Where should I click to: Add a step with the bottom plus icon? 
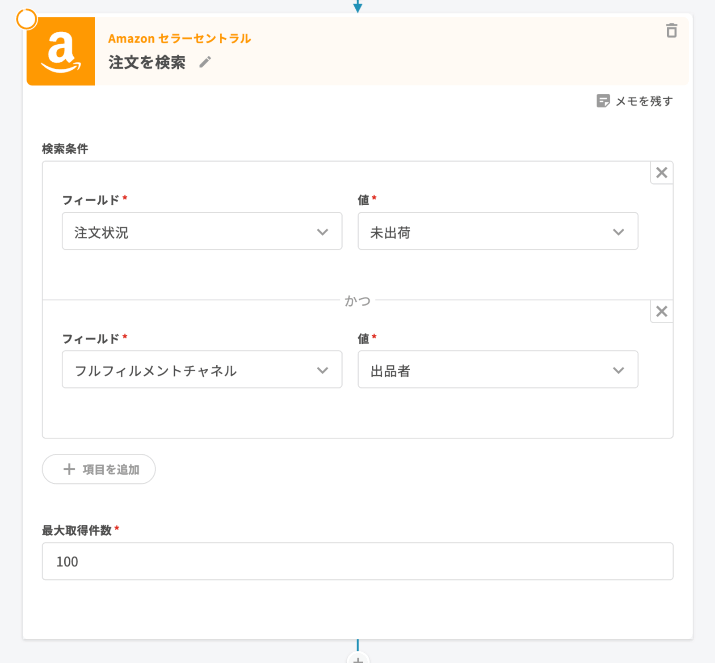[x=357, y=659]
